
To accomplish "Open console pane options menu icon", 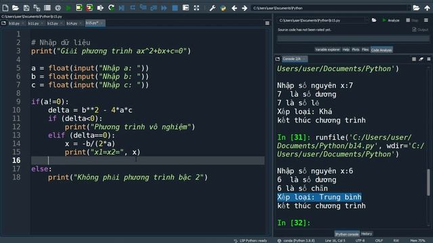I will [428, 59].
